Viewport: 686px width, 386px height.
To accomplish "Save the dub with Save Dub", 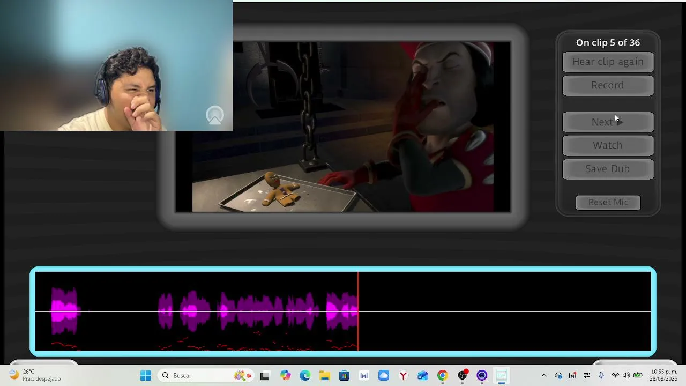I will (608, 169).
